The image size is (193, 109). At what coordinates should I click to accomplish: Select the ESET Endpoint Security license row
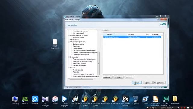click(x=132, y=37)
